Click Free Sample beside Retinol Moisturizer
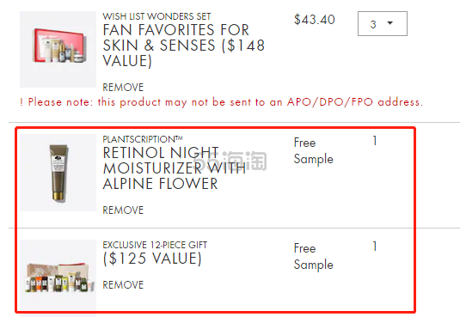 click(x=313, y=151)
